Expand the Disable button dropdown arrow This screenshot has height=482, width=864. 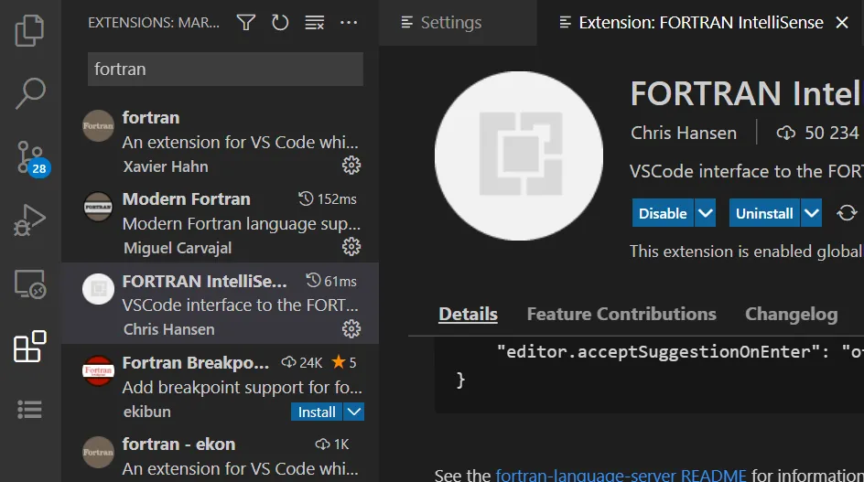pyautogui.click(x=705, y=213)
